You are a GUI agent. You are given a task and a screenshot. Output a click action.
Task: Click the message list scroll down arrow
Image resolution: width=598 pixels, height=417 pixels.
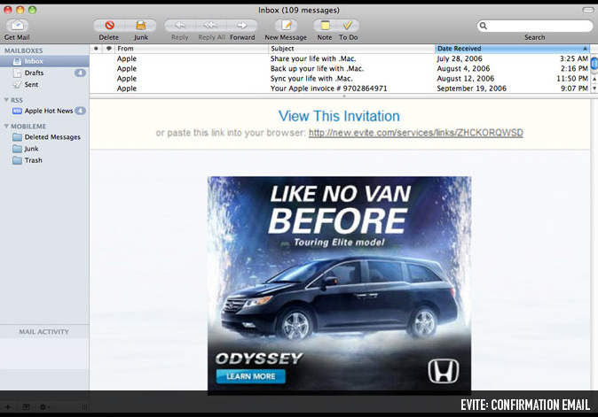[x=594, y=89]
